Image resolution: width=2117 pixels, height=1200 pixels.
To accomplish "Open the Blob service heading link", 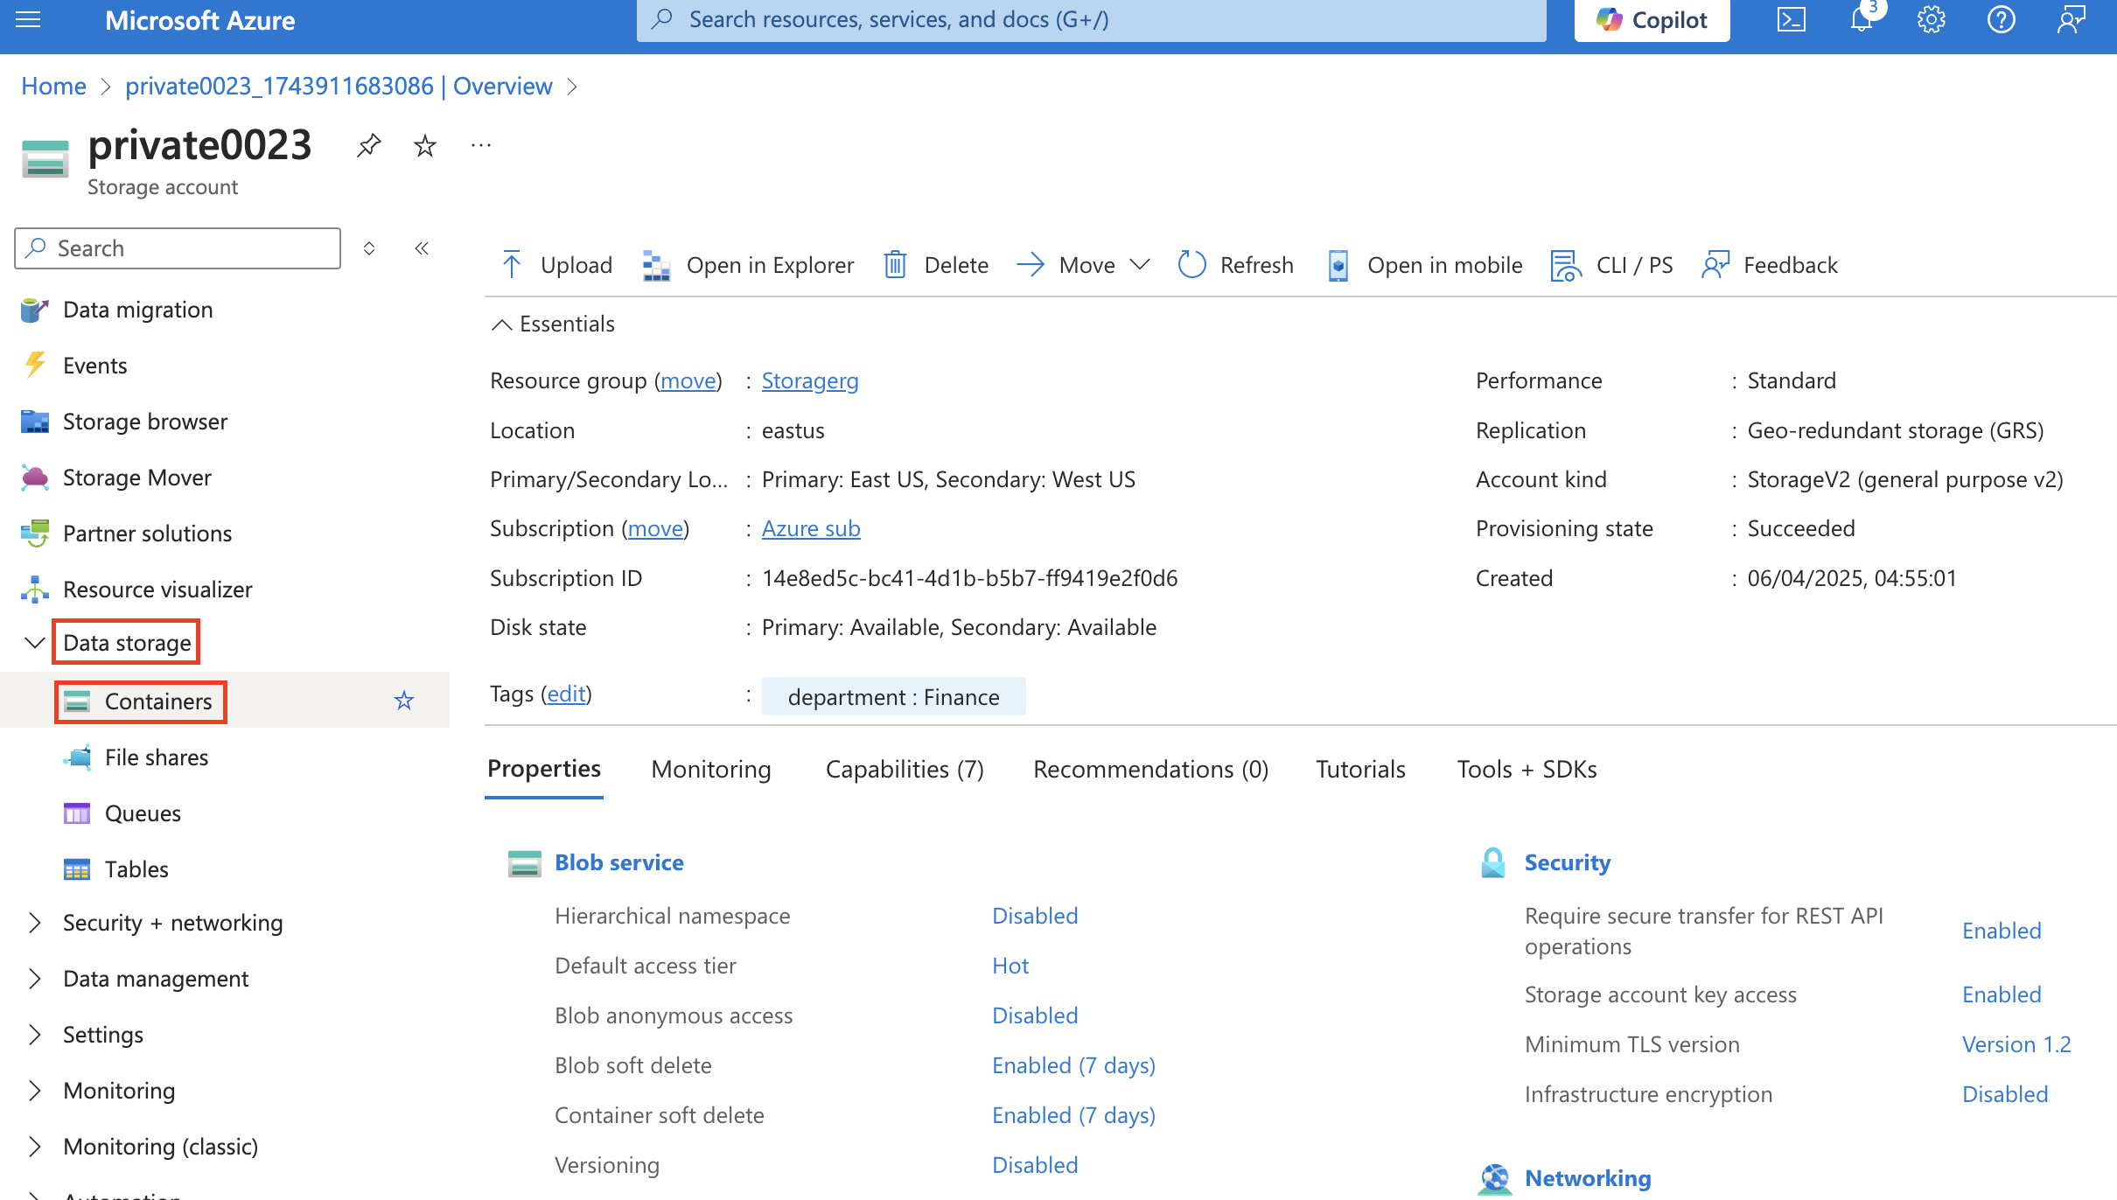I will point(619,863).
